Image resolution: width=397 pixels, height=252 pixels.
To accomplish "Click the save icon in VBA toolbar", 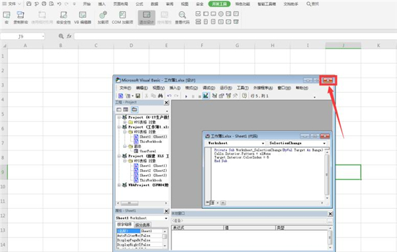I will pyautogui.click(x=138, y=96).
